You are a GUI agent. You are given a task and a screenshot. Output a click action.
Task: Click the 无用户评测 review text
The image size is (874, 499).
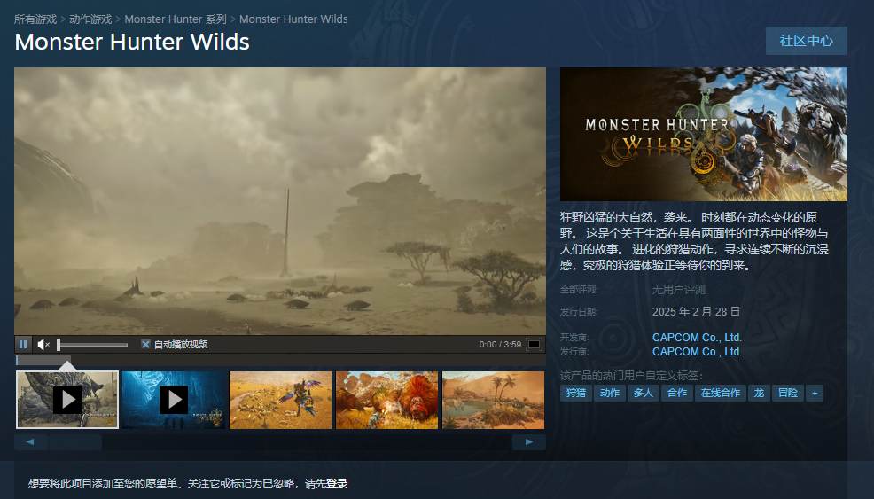point(678,289)
